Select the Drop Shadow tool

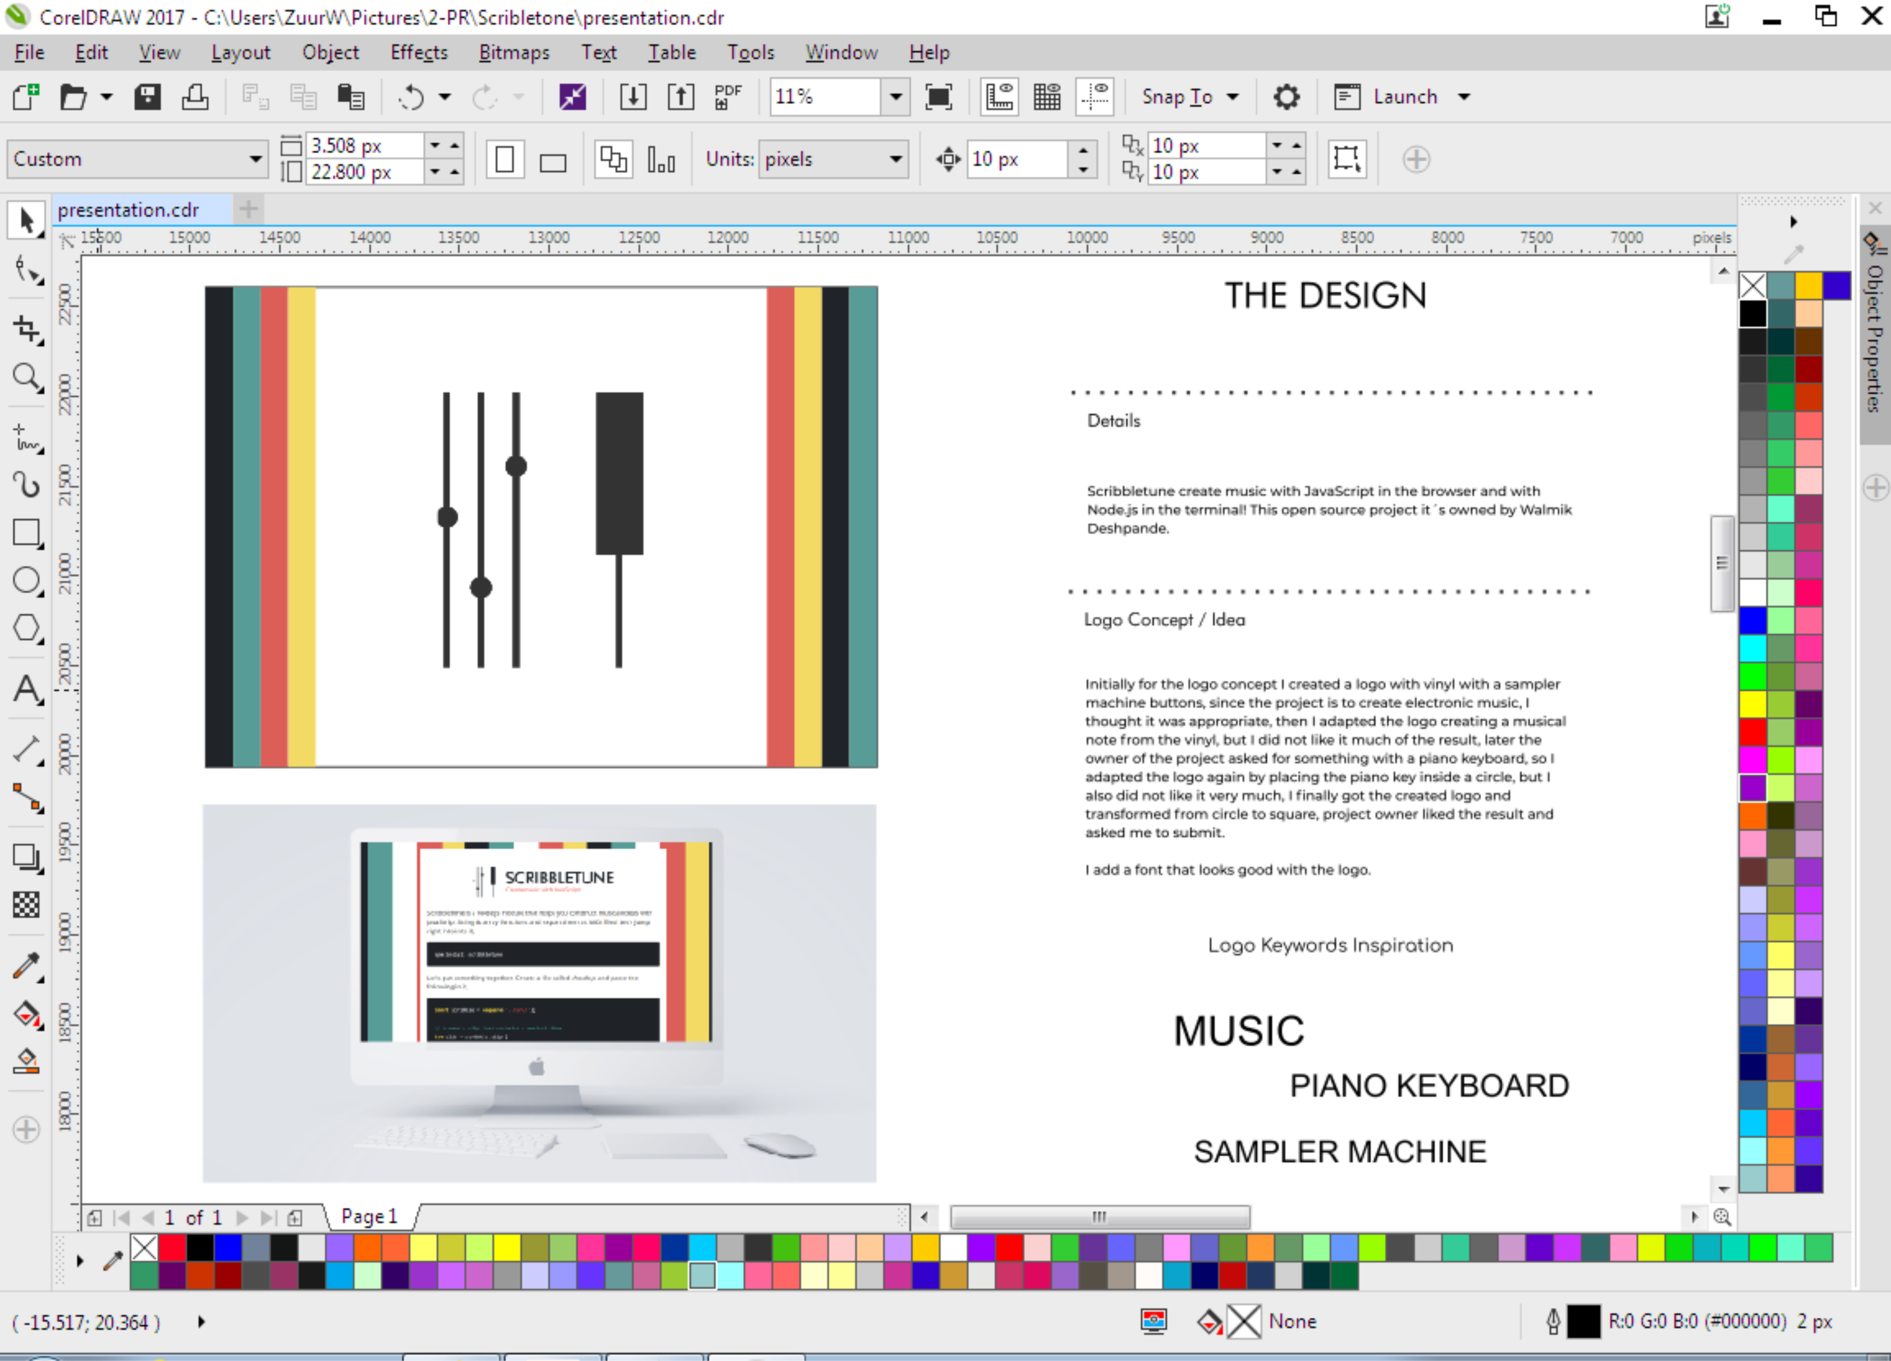coord(26,858)
